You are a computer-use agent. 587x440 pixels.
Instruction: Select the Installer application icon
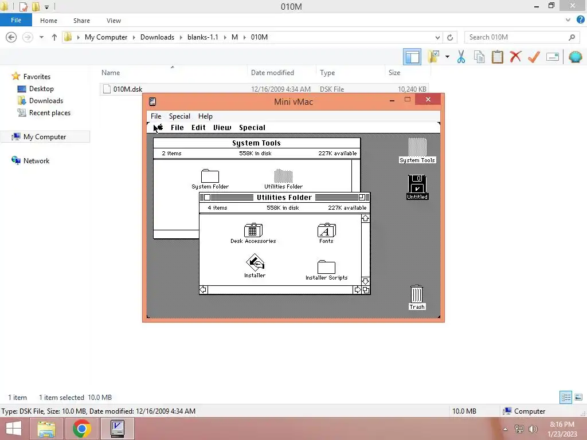(x=255, y=262)
